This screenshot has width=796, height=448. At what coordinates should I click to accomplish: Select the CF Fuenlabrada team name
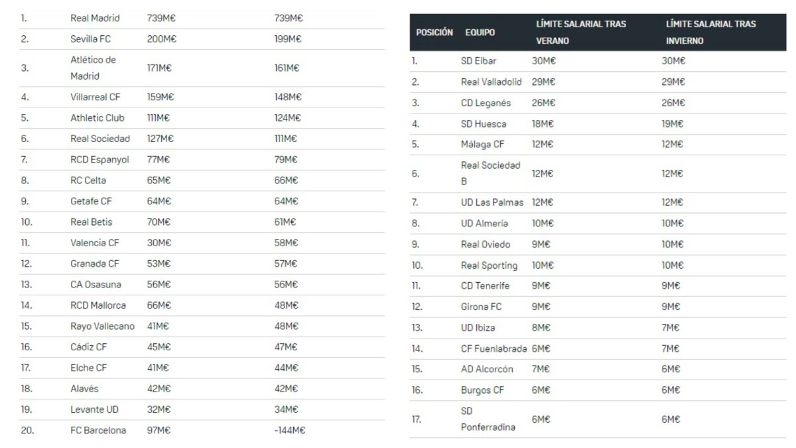[x=494, y=348]
